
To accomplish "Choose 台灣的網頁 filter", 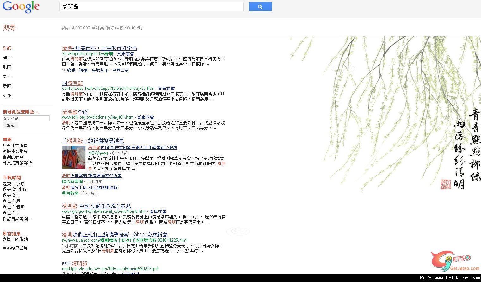I will pyautogui.click(x=13, y=157).
